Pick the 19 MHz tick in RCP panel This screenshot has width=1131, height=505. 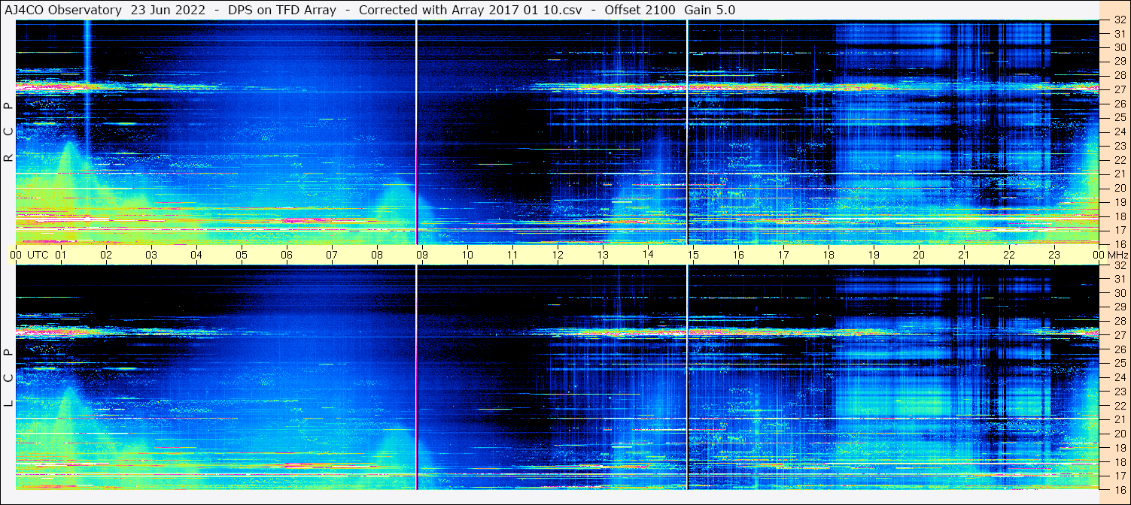pyautogui.click(x=1119, y=201)
